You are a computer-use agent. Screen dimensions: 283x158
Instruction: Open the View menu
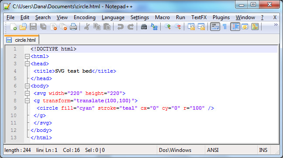(62, 17)
